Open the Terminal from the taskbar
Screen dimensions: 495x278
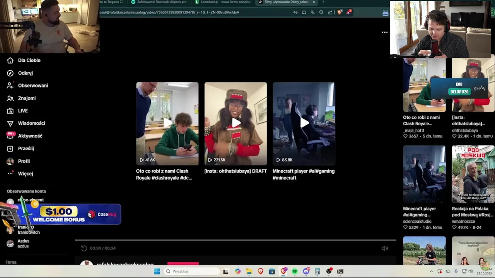tap(340, 271)
